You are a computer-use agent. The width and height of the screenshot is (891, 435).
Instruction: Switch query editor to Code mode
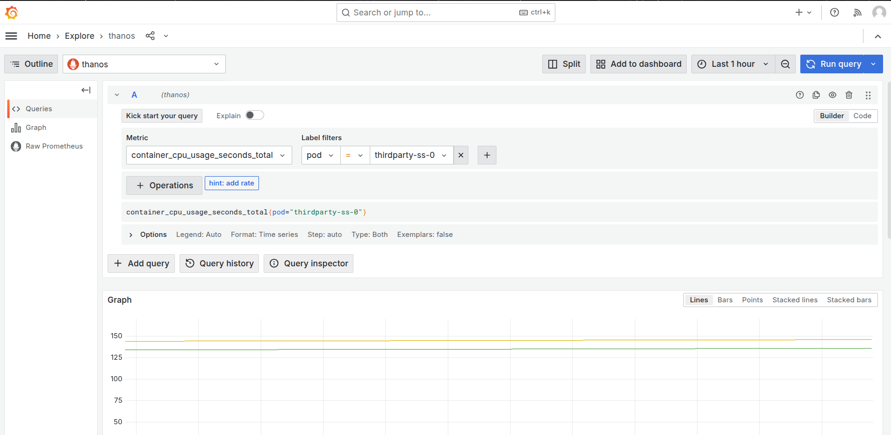point(862,116)
